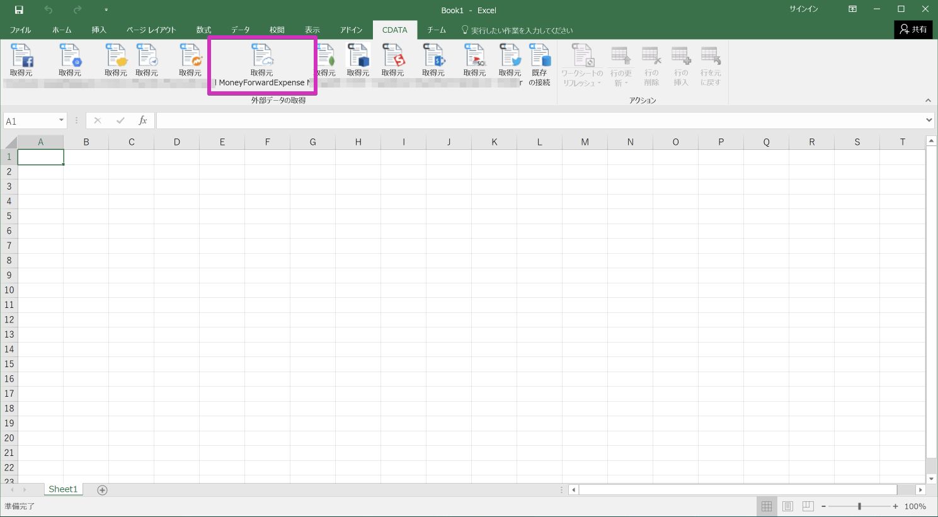
Task: Click the zoom level 100% button
Action: [x=915, y=506]
